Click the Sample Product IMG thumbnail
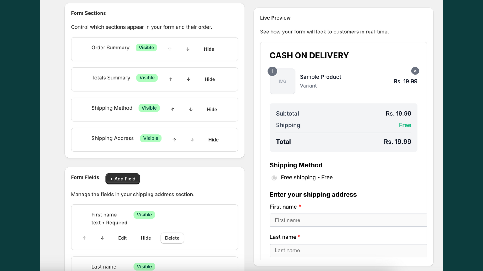The width and height of the screenshot is (483, 271). (x=282, y=81)
